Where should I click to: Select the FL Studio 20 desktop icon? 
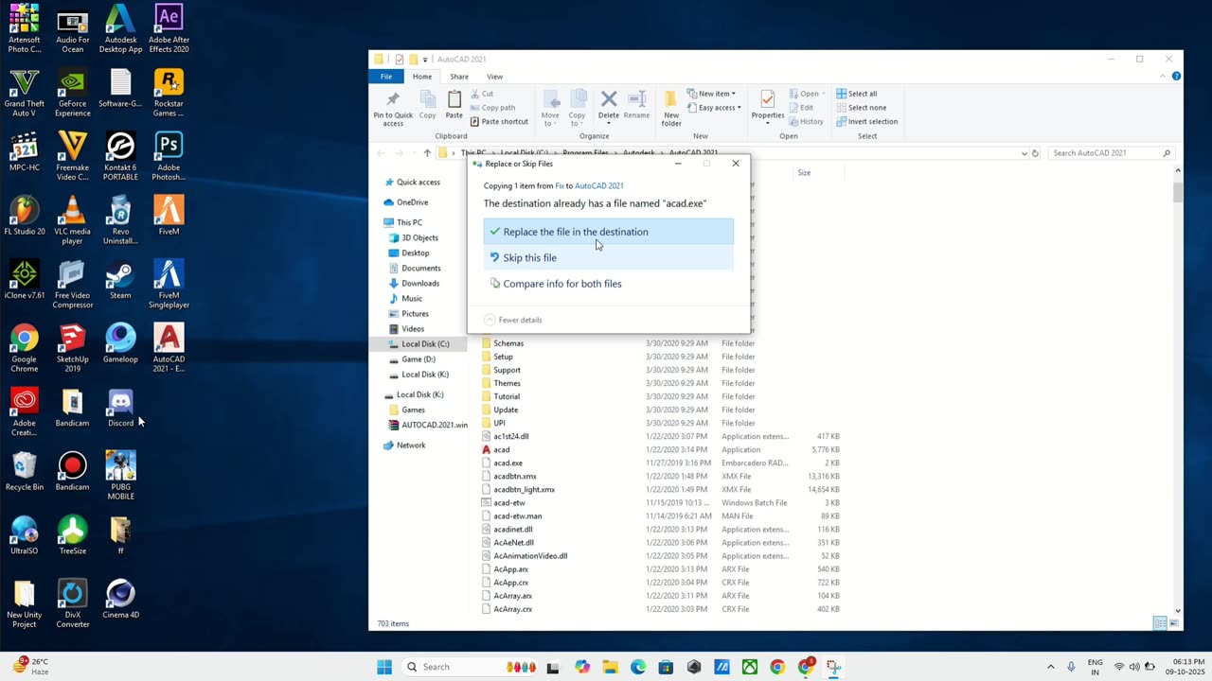click(25, 217)
